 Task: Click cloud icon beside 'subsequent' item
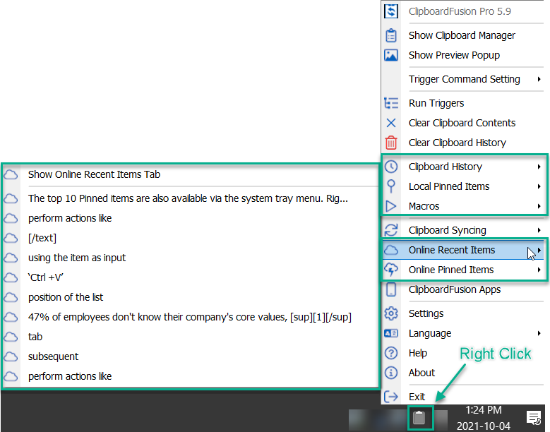(x=11, y=356)
